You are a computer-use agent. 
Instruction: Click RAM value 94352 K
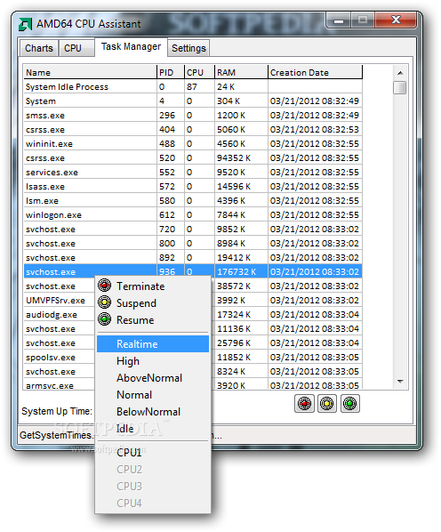(x=234, y=158)
